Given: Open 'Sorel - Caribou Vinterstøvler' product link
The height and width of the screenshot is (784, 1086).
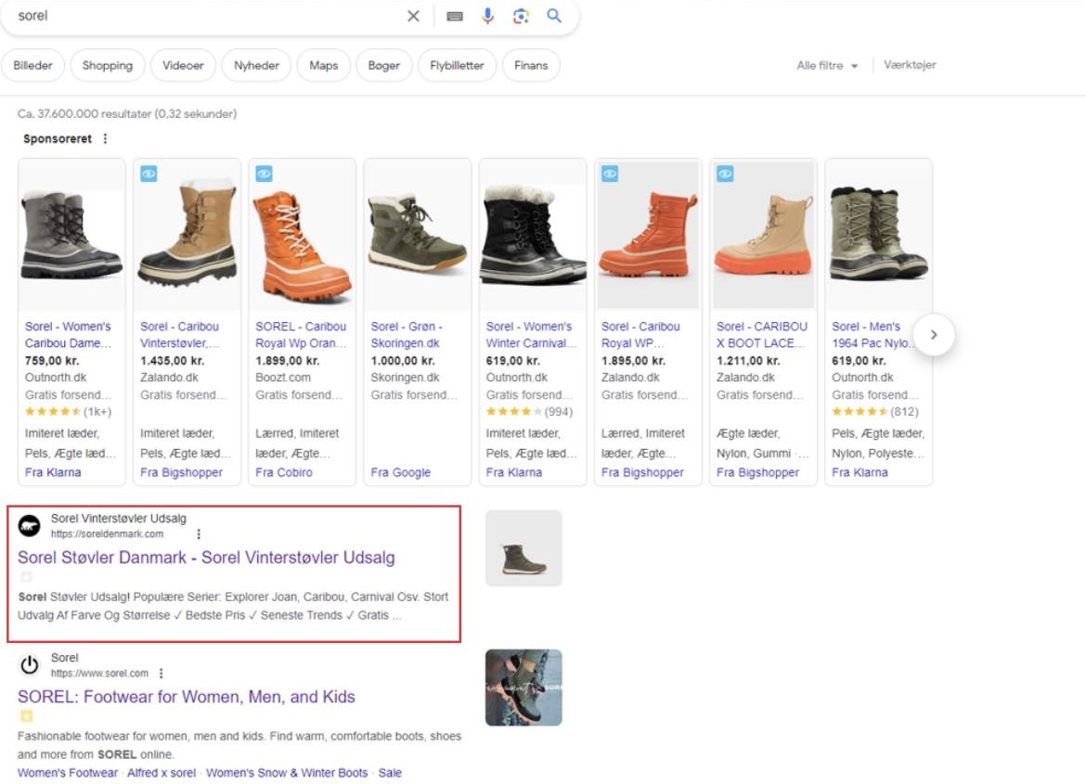Looking at the screenshot, I should pyautogui.click(x=180, y=335).
